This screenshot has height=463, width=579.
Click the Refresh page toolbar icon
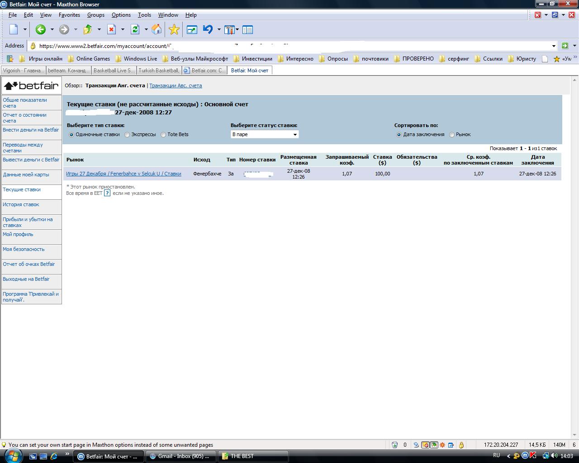pos(135,30)
